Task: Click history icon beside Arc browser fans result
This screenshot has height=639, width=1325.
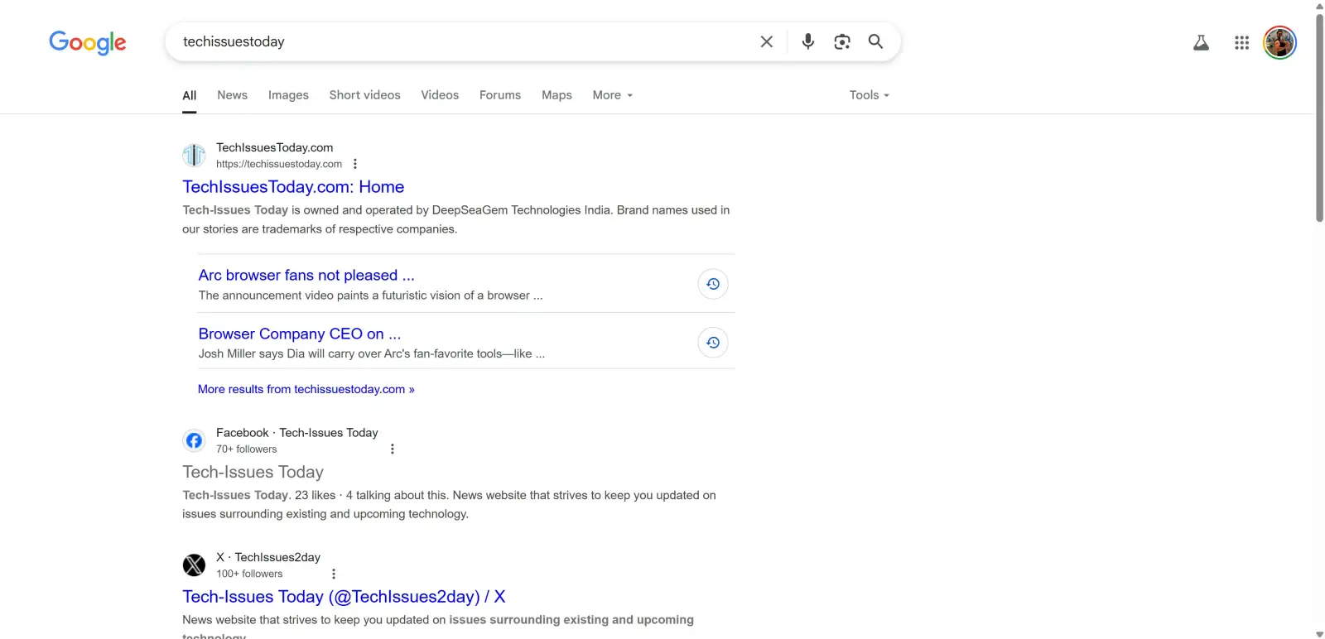Action: pyautogui.click(x=713, y=284)
